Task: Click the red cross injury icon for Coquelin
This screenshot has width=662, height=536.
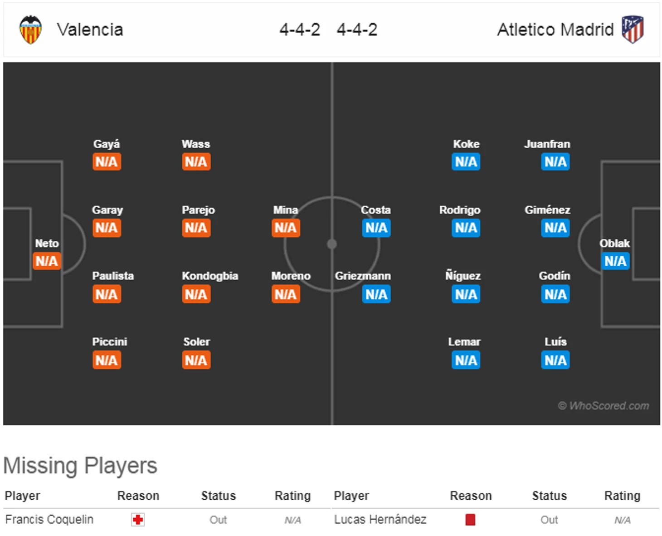Action: [138, 520]
